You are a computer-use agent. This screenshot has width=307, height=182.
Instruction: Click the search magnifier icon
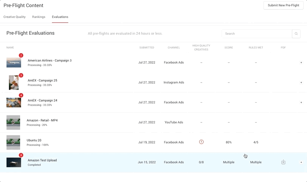point(296,34)
